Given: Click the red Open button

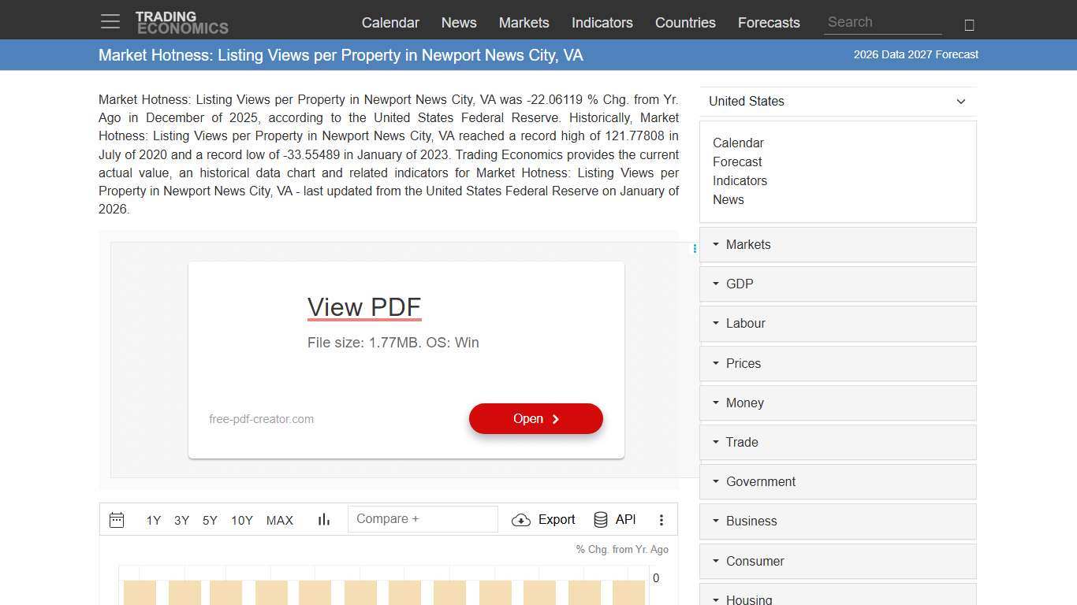Looking at the screenshot, I should (x=535, y=419).
